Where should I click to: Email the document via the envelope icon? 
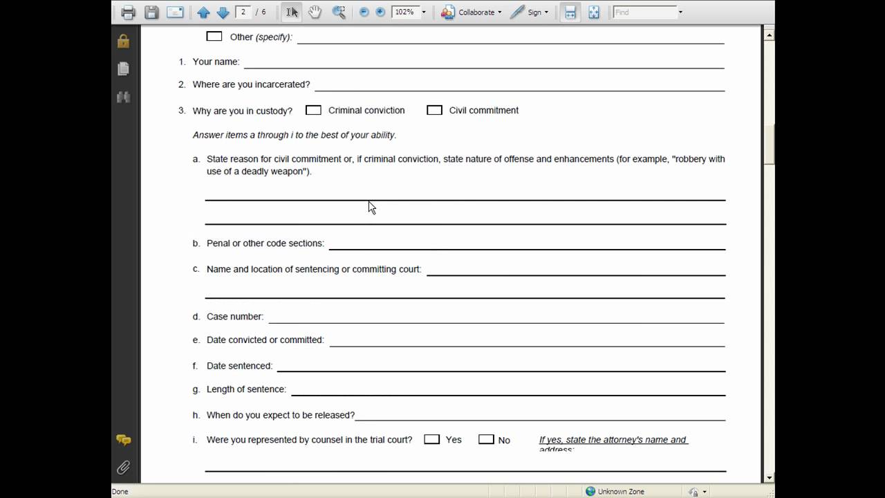pyautogui.click(x=175, y=12)
